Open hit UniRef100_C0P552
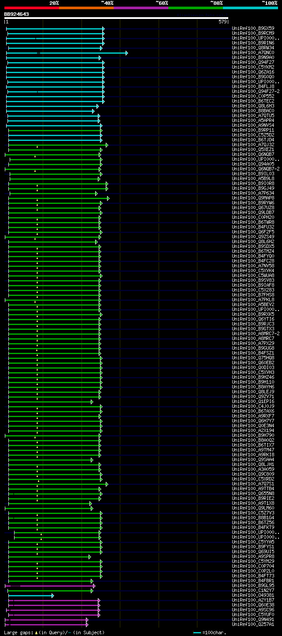This screenshot has width=282, height=636. coord(253,96)
